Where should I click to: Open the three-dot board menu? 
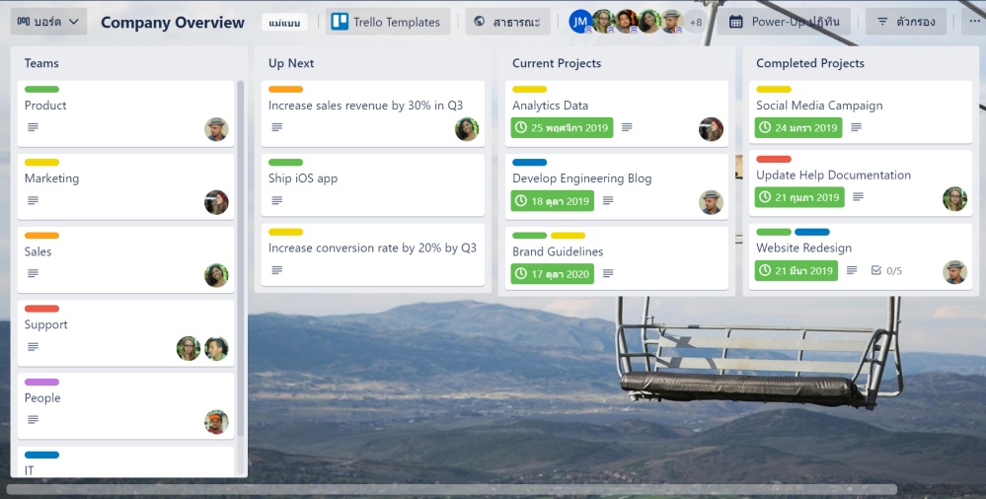click(x=974, y=22)
